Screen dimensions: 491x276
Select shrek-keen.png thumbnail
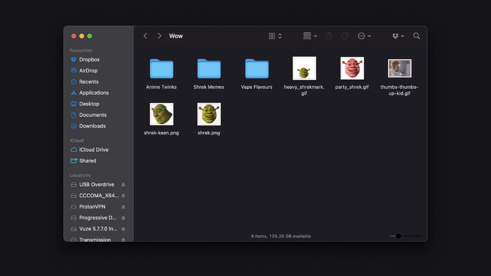(x=161, y=114)
